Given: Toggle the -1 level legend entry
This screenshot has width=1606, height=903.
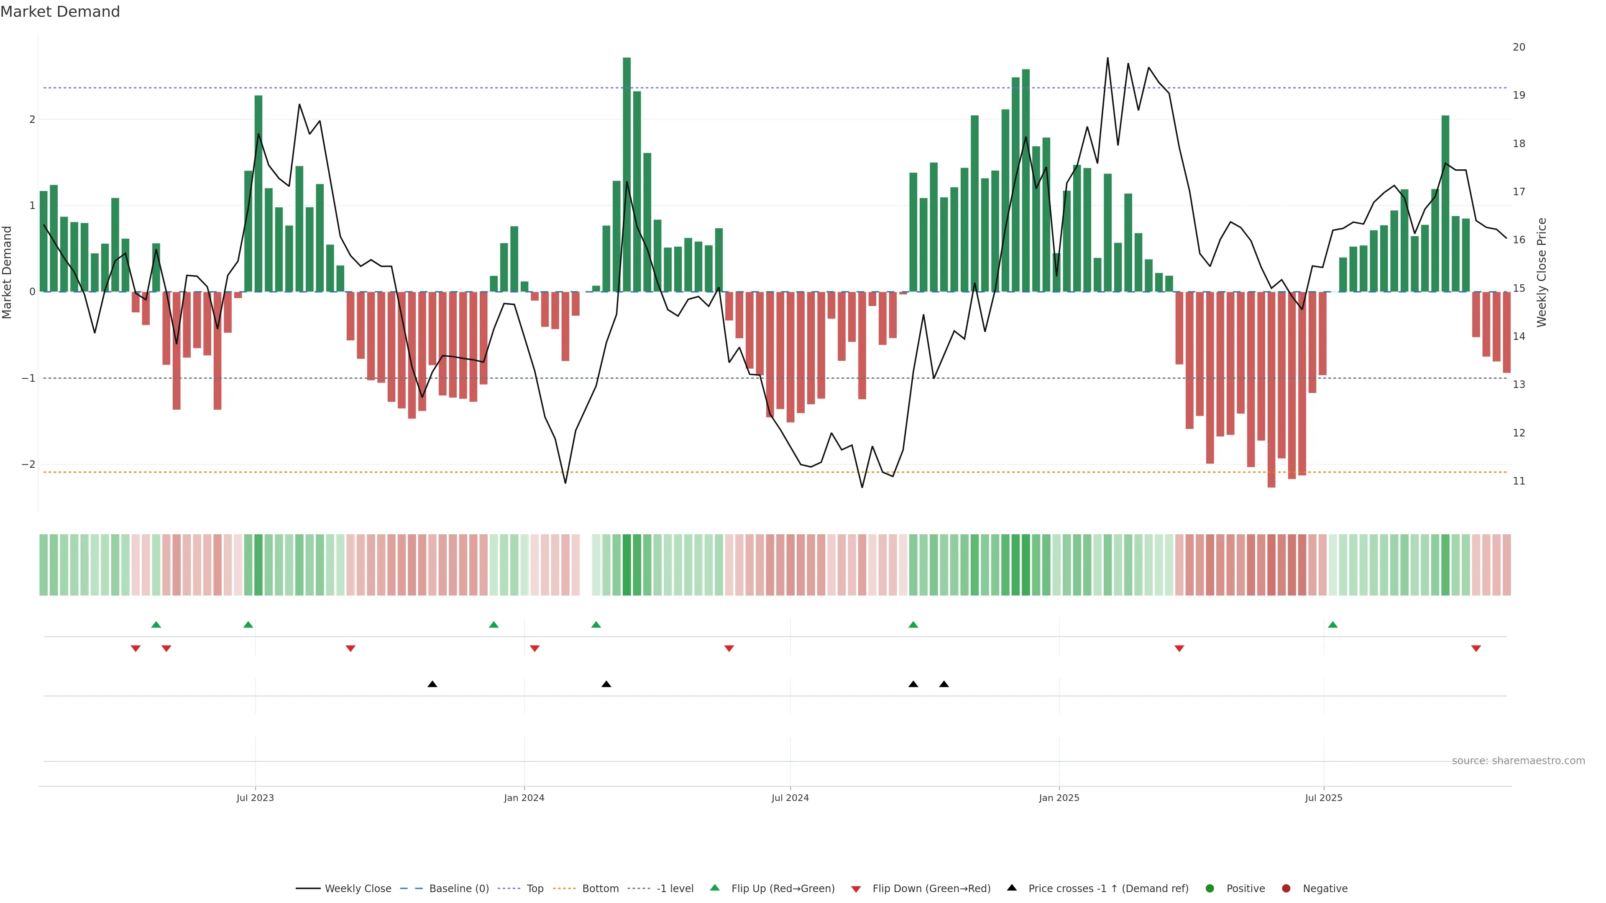Looking at the screenshot, I should [x=675, y=889].
